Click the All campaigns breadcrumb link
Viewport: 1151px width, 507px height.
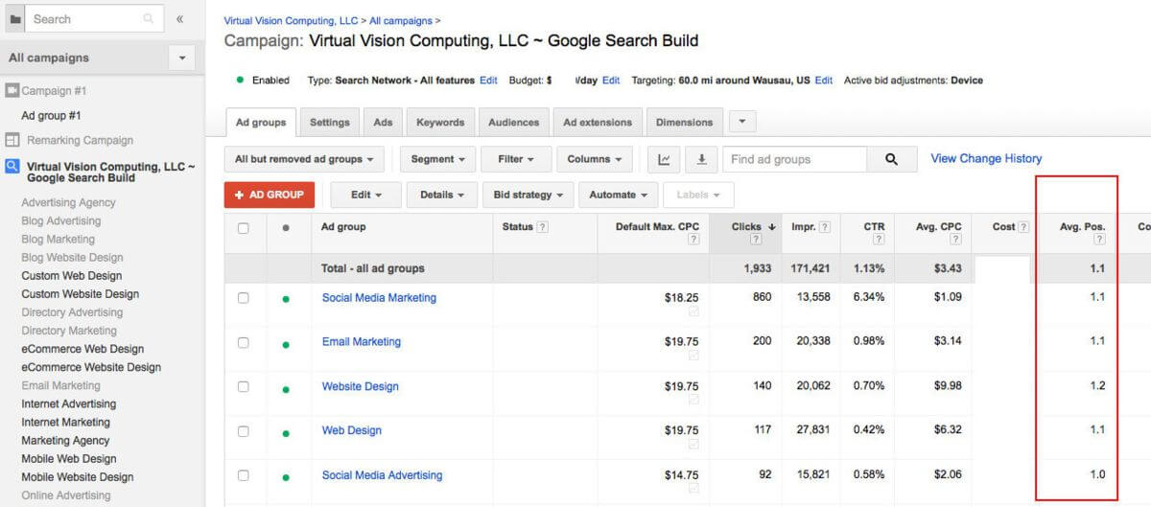point(400,20)
